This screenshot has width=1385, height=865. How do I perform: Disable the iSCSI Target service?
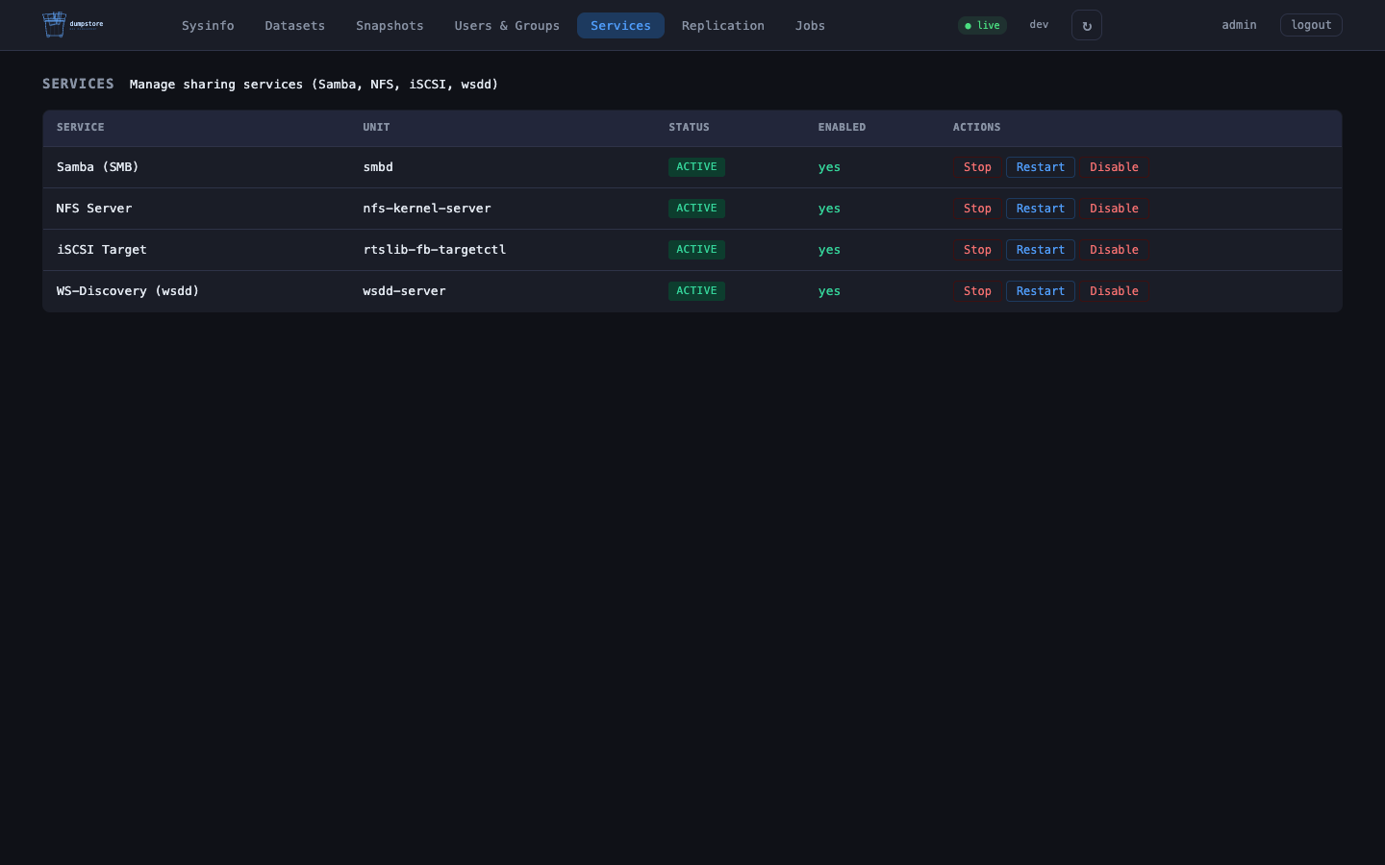[1114, 250]
